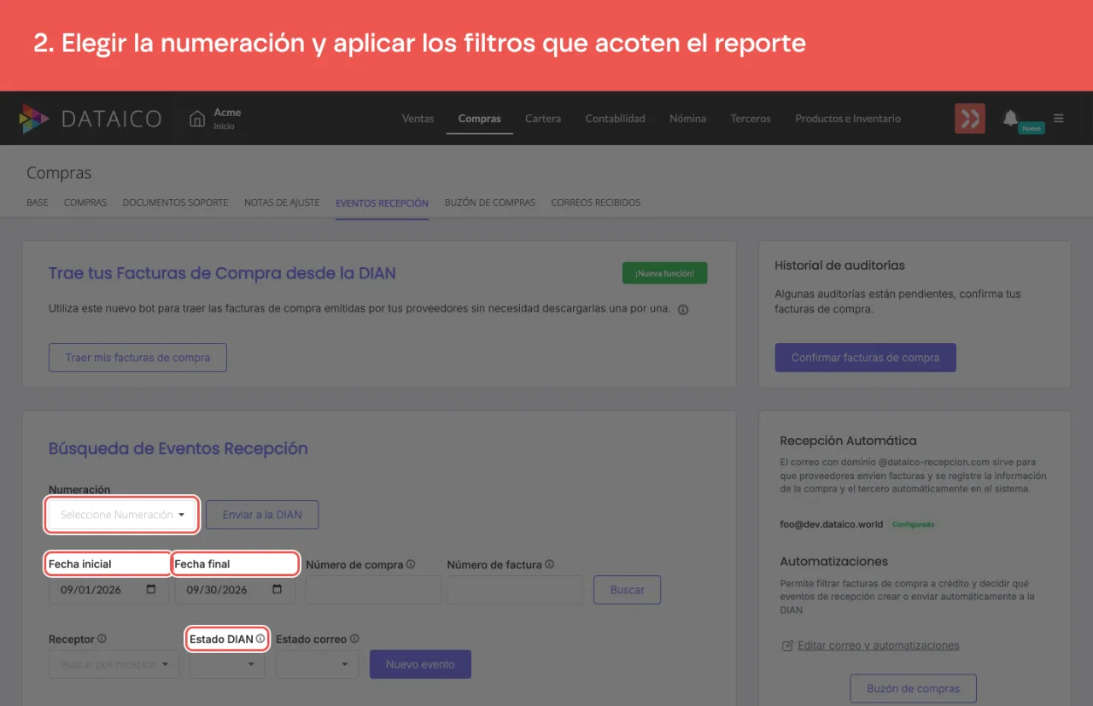Switch to the Documentos Soporte tab
Viewport: 1093px width, 706px height.
(x=175, y=202)
